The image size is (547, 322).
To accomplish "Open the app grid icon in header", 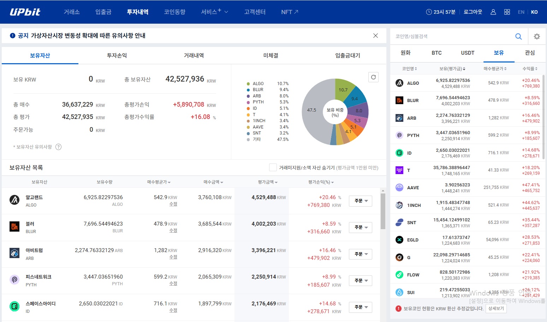I will [x=507, y=12].
